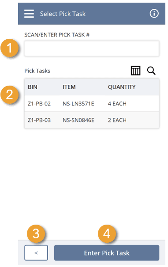Click the 4 EACH quantity cell
Image resolution: width=168 pixels, height=267 pixels.
point(117,104)
